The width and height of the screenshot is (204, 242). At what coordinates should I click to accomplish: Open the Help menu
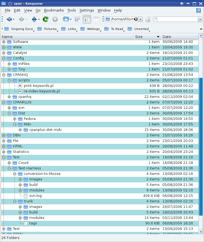point(118,10)
